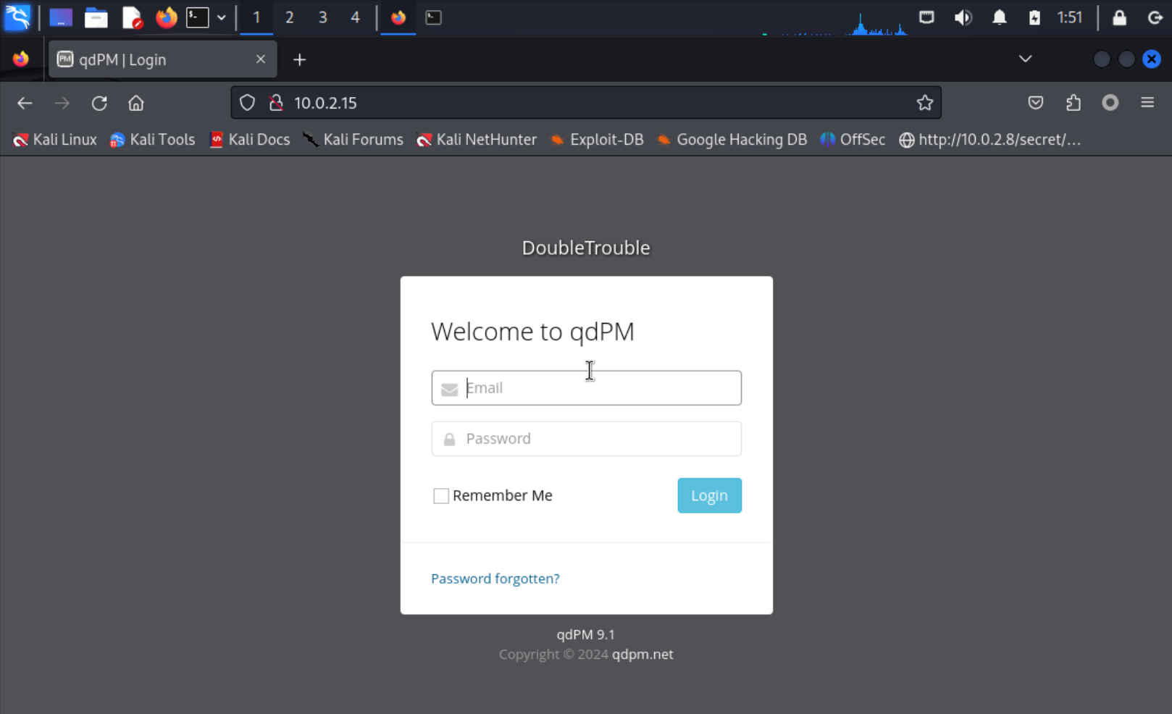Open the Firefox hamburger application menu

point(1147,103)
